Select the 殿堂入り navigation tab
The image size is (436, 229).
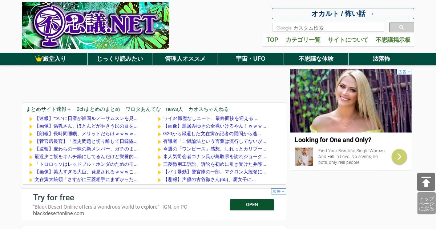click(x=54, y=59)
